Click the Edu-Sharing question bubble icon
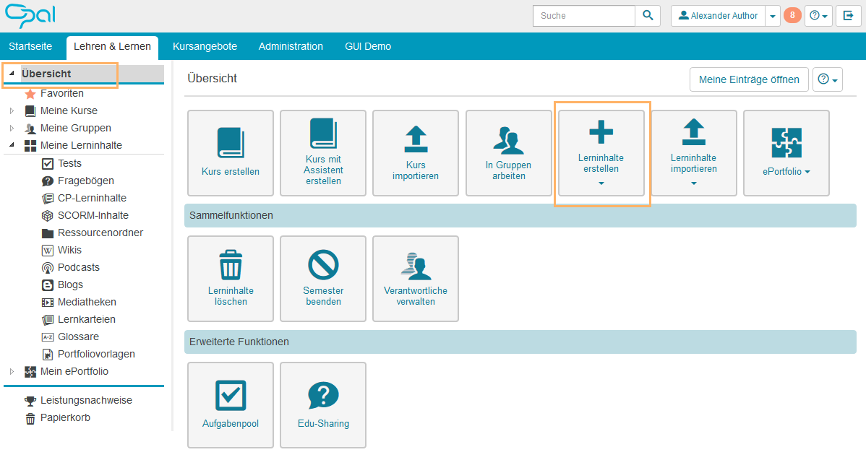866x460 pixels. coord(323,395)
